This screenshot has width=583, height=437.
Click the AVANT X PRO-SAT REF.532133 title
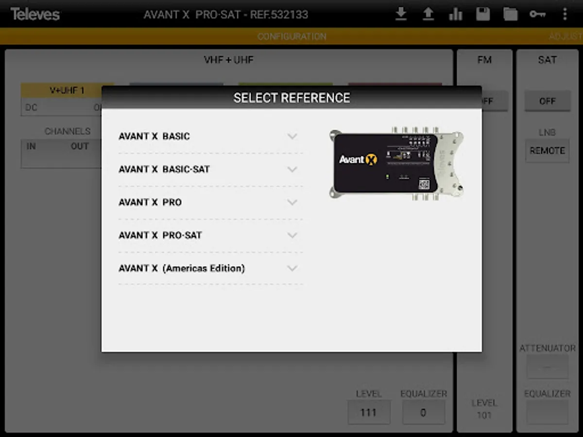tap(226, 15)
